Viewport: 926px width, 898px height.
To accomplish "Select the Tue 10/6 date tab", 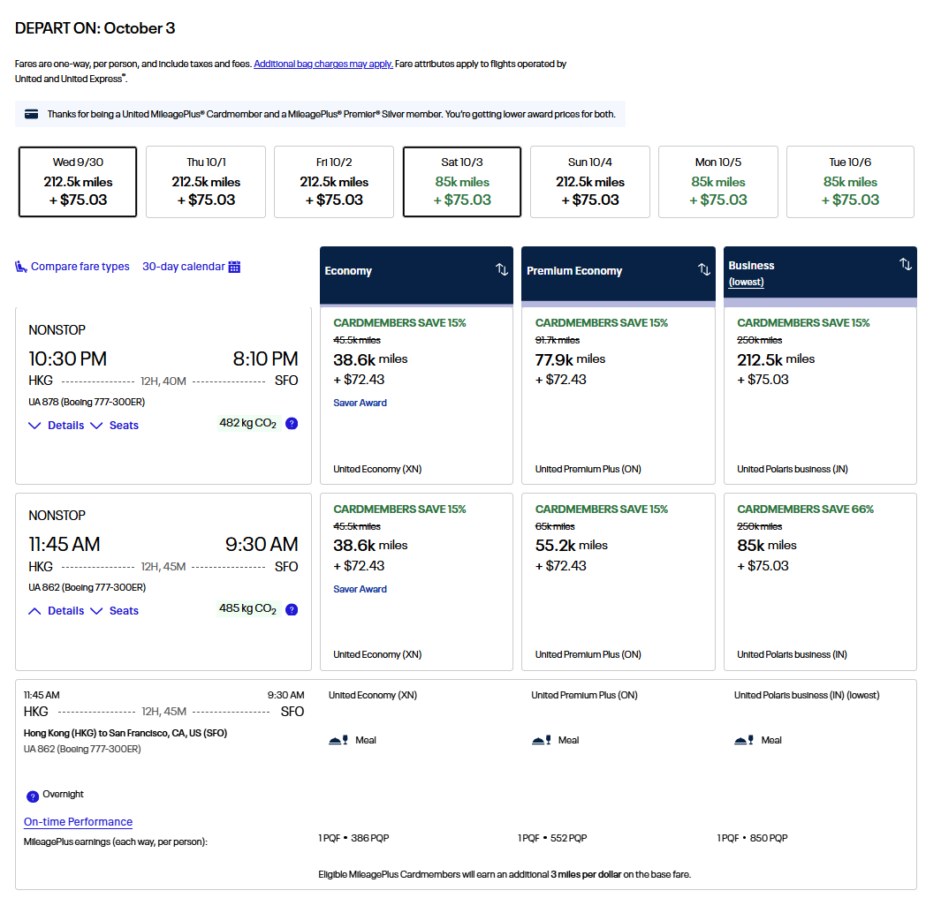I will click(850, 182).
